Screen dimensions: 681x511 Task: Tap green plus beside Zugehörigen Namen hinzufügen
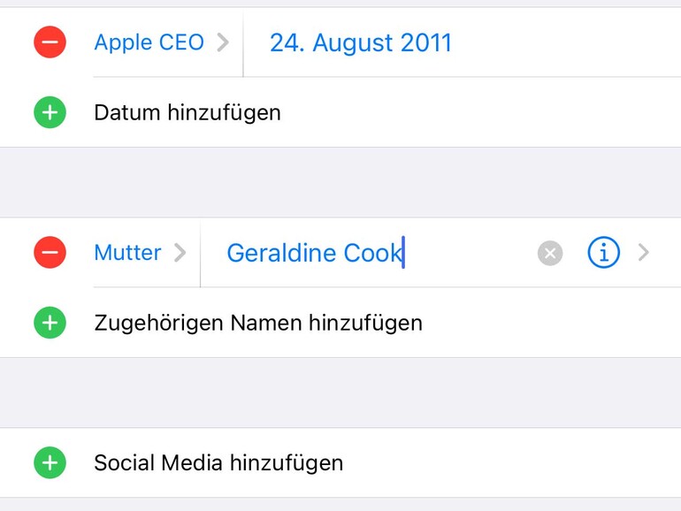click(x=50, y=323)
